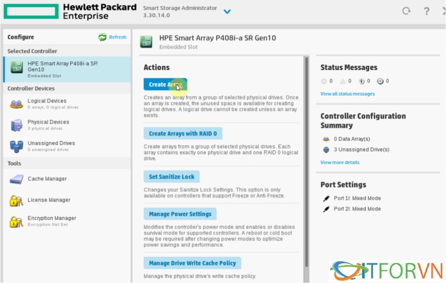
Task: Open the Encryption Manager padlock icon
Action: [16, 221]
